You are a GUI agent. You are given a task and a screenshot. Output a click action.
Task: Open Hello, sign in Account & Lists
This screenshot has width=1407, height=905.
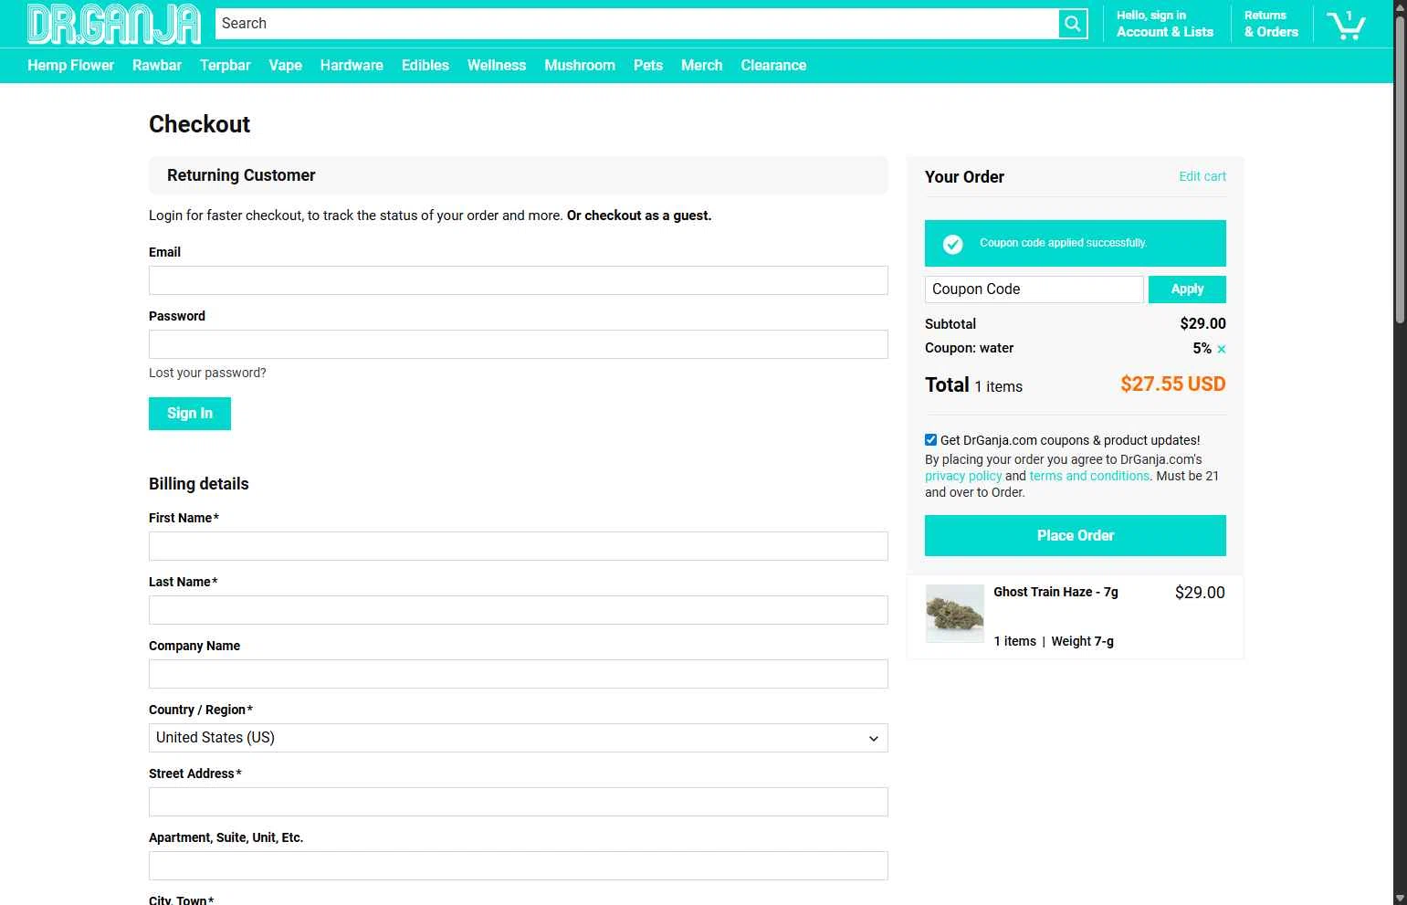click(x=1165, y=24)
